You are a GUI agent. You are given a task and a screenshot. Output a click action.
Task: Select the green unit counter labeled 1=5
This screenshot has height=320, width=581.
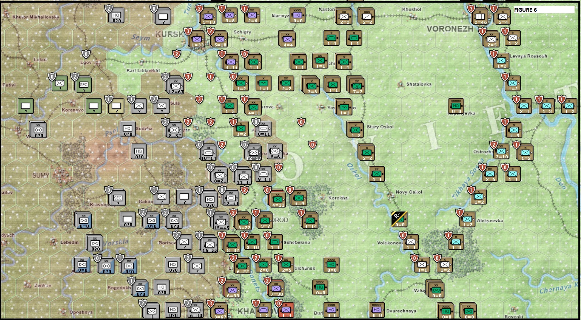(230, 106)
